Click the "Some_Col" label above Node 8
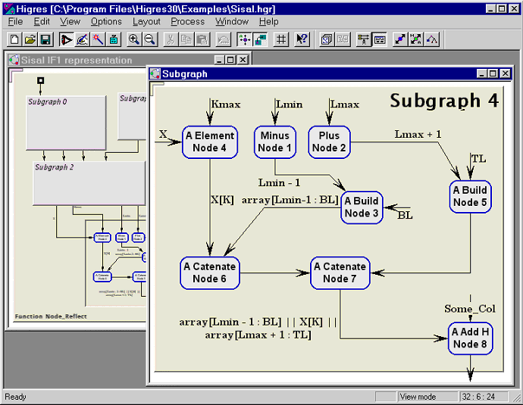Image resolution: width=523 pixels, height=405 pixels. click(x=470, y=309)
